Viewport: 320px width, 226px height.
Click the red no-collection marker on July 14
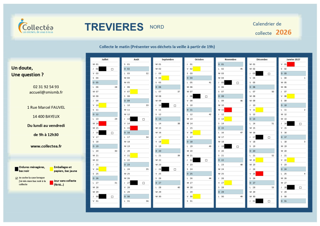(102, 123)
